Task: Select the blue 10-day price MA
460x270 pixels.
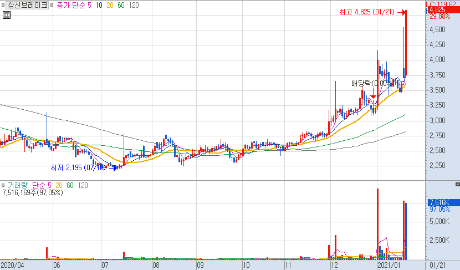Action: pos(99,6)
